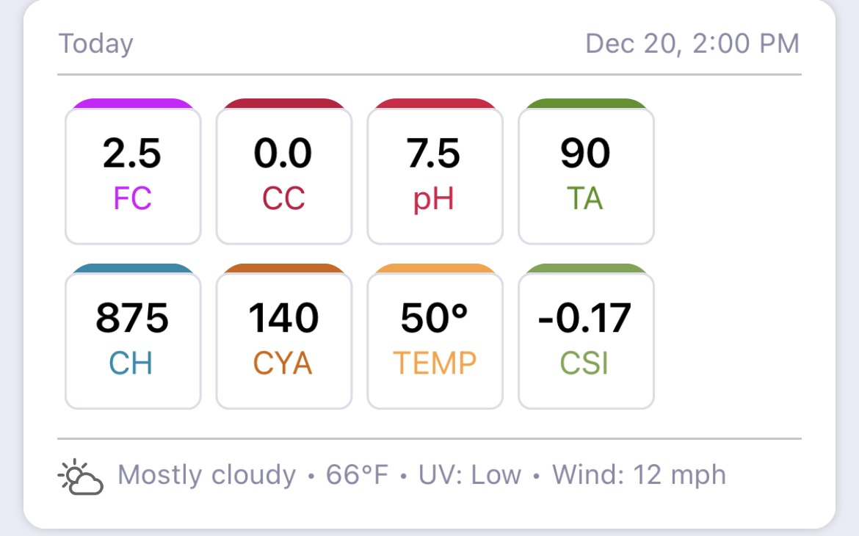Click the mostly cloudy weather icon
859x536 pixels.
point(81,477)
